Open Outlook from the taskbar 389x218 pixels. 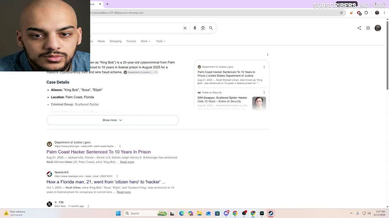pyautogui.click(x=208, y=213)
